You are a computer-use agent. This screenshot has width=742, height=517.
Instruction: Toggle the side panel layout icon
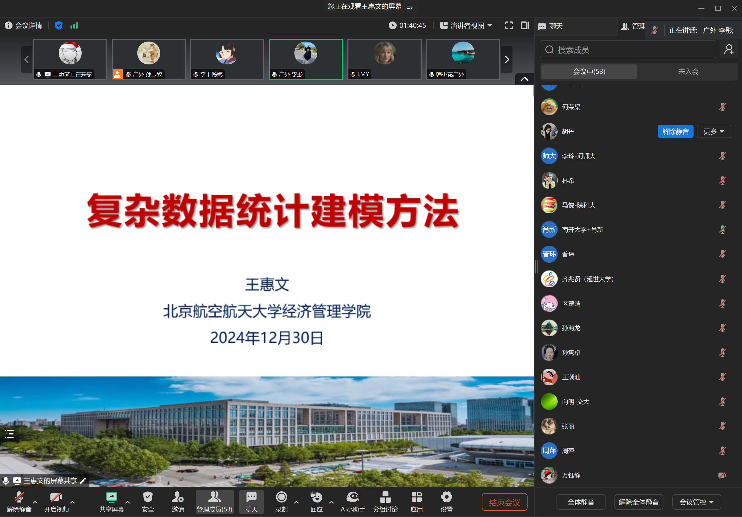pyautogui.click(x=524, y=26)
